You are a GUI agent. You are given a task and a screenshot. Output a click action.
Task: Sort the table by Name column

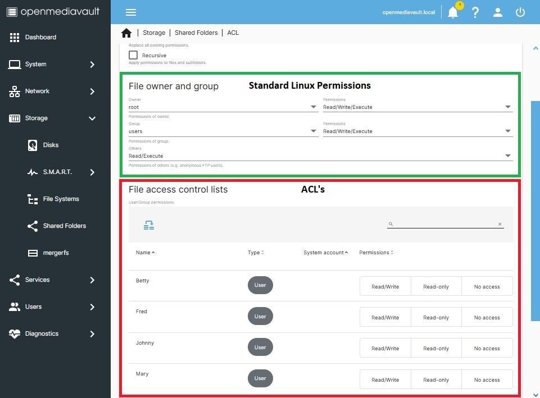pyautogui.click(x=143, y=253)
